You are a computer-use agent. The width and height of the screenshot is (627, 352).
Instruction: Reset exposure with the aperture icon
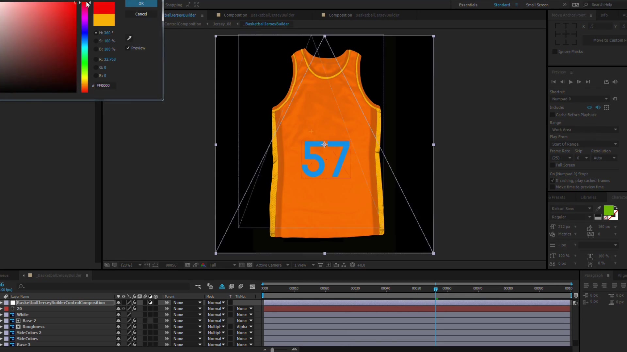tap(352, 265)
